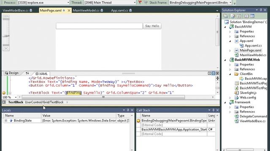This screenshot has width=270, height=151.
Task: Open Solution Explorer window options dropdown
Action: tap(257, 10)
